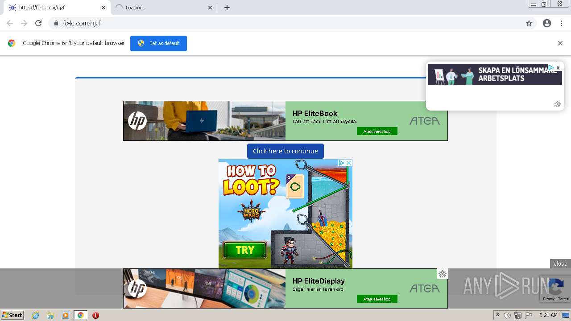Click the AdChoices icon on the Hero Wars ad
Screen dimensions: 571x321
[x=341, y=163]
